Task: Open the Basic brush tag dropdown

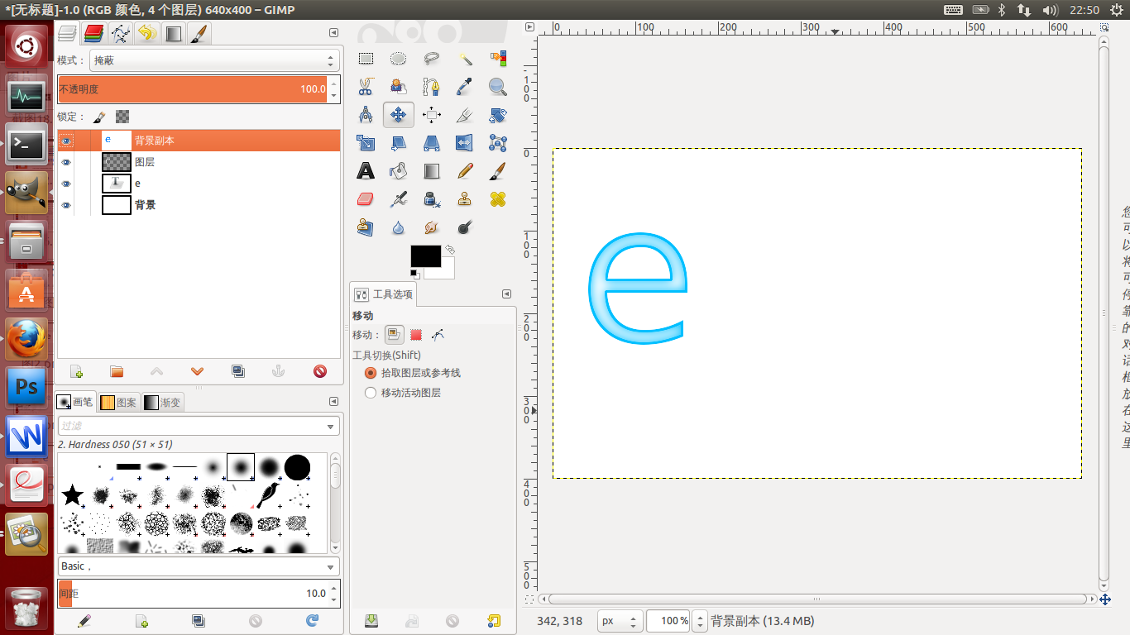Action: tap(199, 566)
